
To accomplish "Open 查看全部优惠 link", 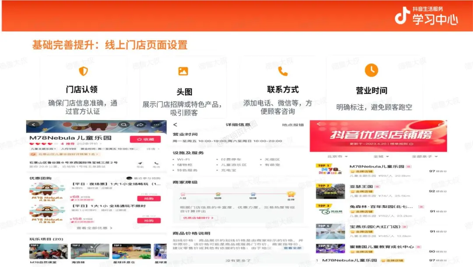I will [x=95, y=228].
